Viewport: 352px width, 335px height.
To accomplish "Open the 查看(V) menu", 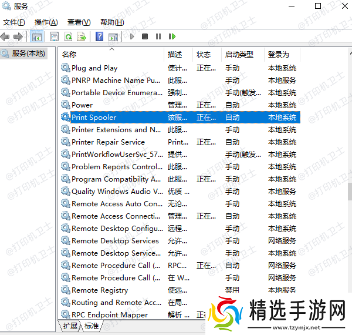I will click(x=79, y=22).
